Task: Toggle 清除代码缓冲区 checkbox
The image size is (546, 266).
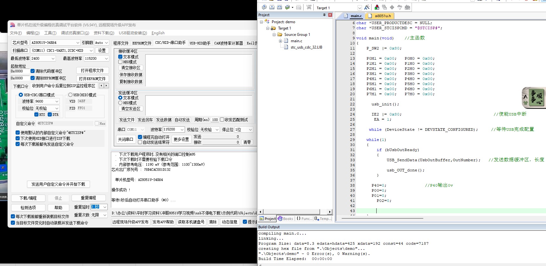Action: tap(32, 71)
